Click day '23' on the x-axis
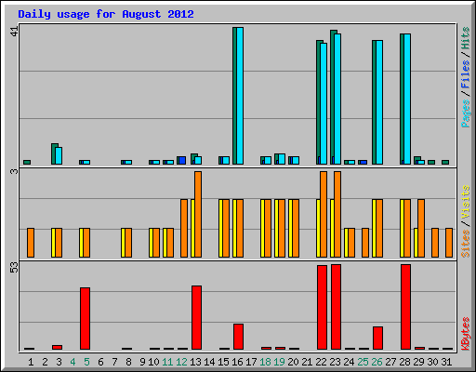Viewport: 476px width, 372px height. [335, 362]
